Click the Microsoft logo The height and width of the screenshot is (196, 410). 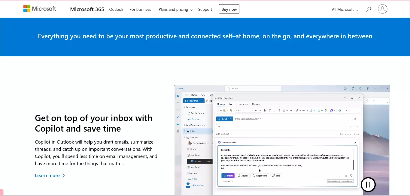click(40, 9)
